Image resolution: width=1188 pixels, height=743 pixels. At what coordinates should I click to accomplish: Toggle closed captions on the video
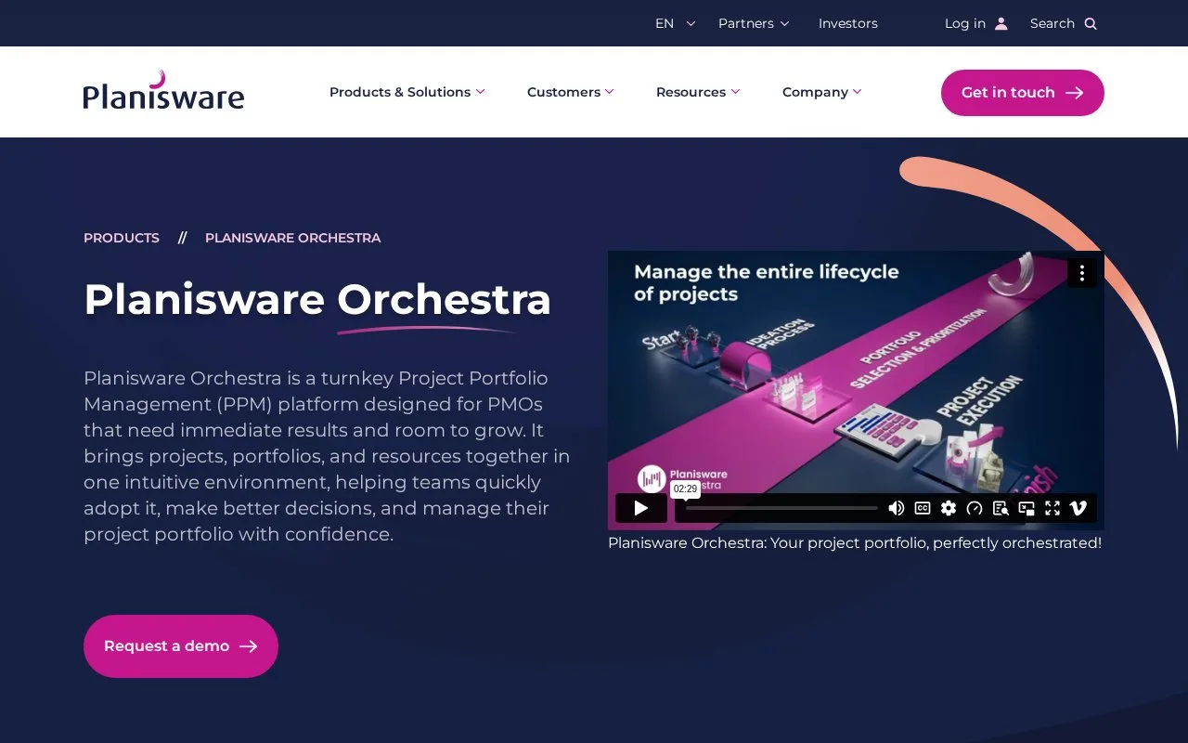(x=923, y=508)
